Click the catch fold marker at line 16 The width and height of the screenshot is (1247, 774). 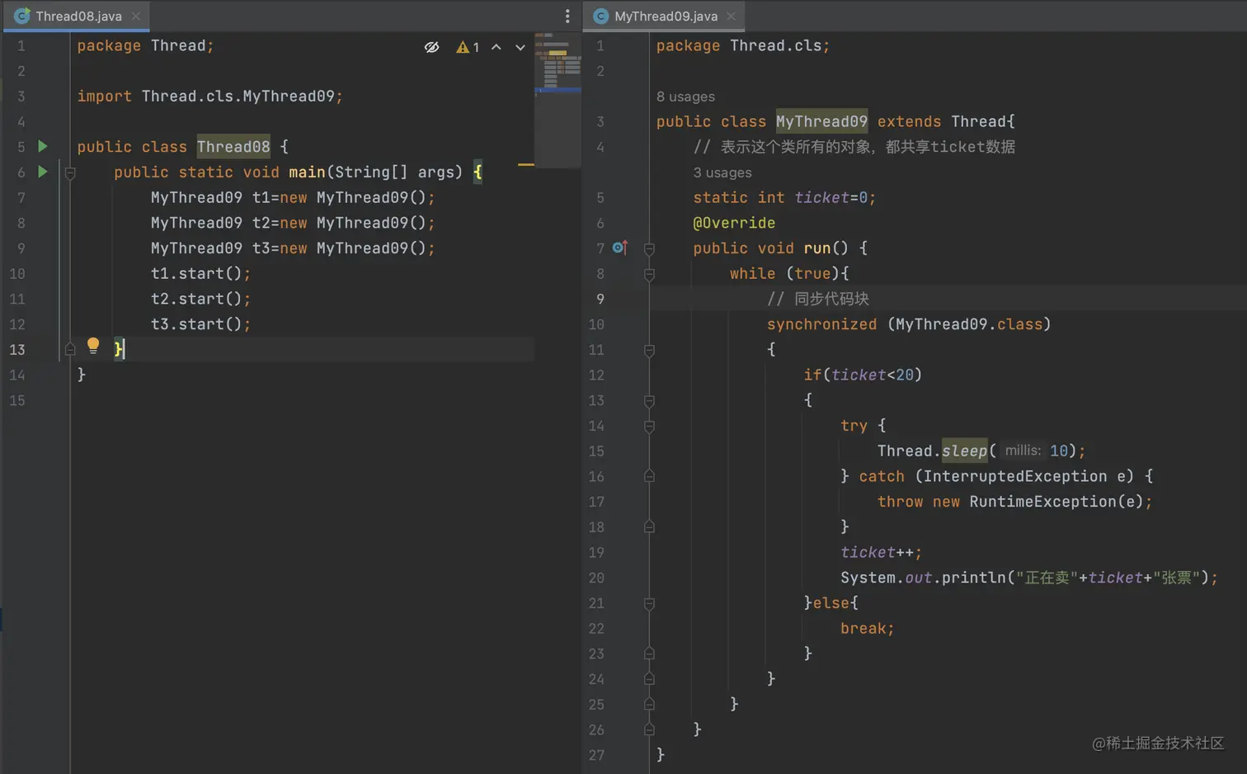649,476
